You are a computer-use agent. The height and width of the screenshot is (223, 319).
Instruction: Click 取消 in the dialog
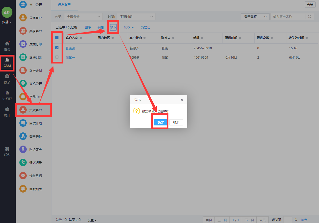coord(176,122)
